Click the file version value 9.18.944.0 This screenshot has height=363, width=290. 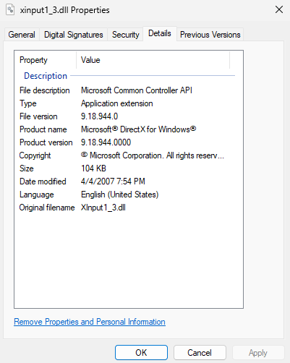click(99, 116)
